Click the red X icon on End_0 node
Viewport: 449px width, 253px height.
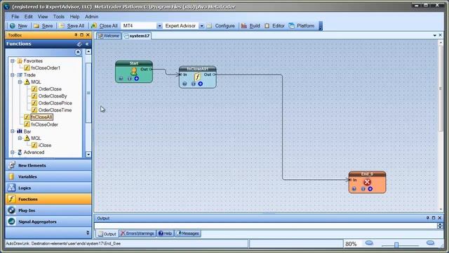pos(367,182)
